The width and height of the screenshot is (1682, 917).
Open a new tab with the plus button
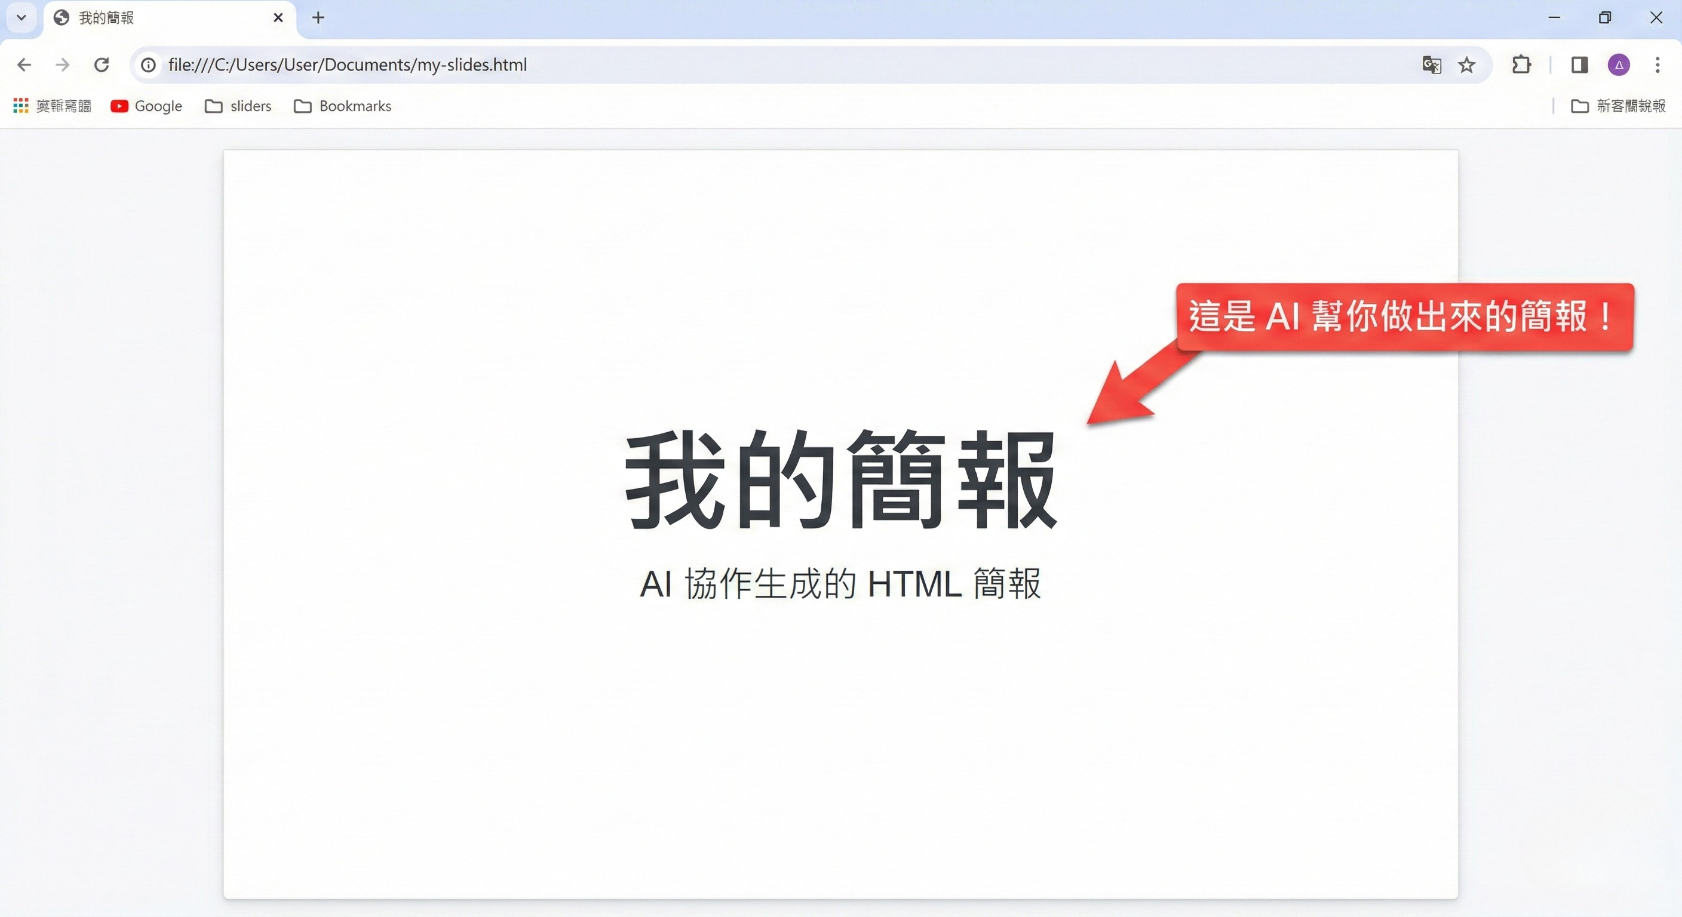pos(318,18)
